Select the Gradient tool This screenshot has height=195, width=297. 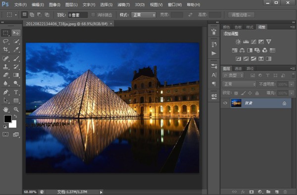tap(16, 75)
